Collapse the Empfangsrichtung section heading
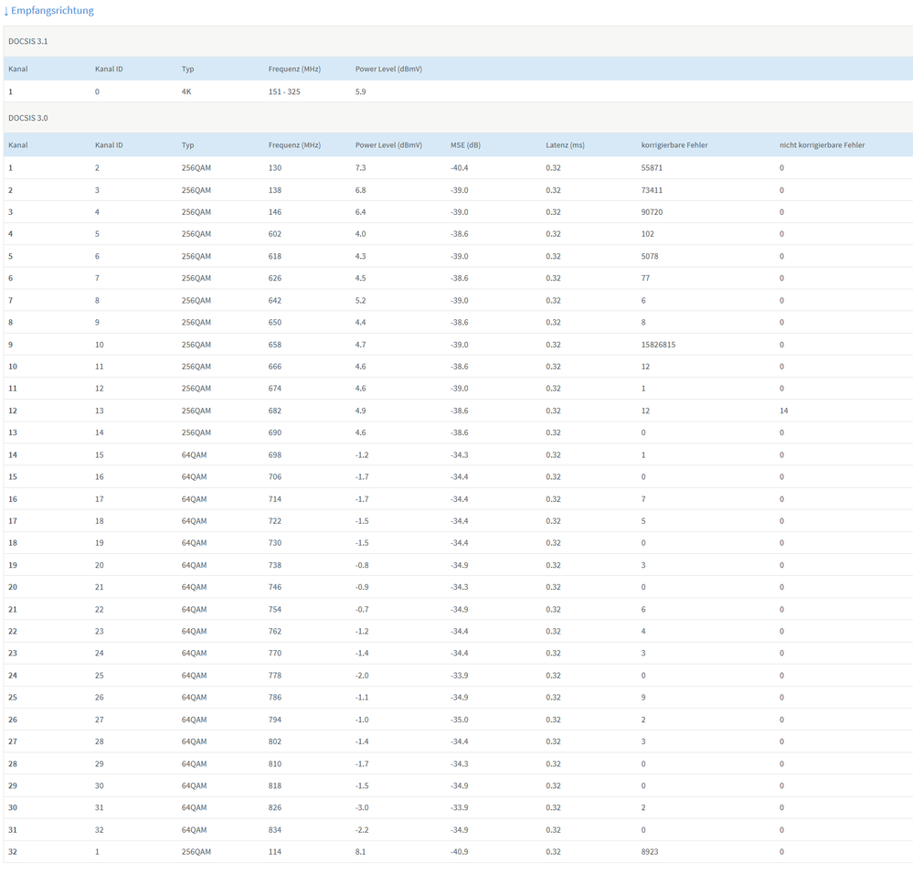Screen dimensions: 913x875 click(52, 11)
